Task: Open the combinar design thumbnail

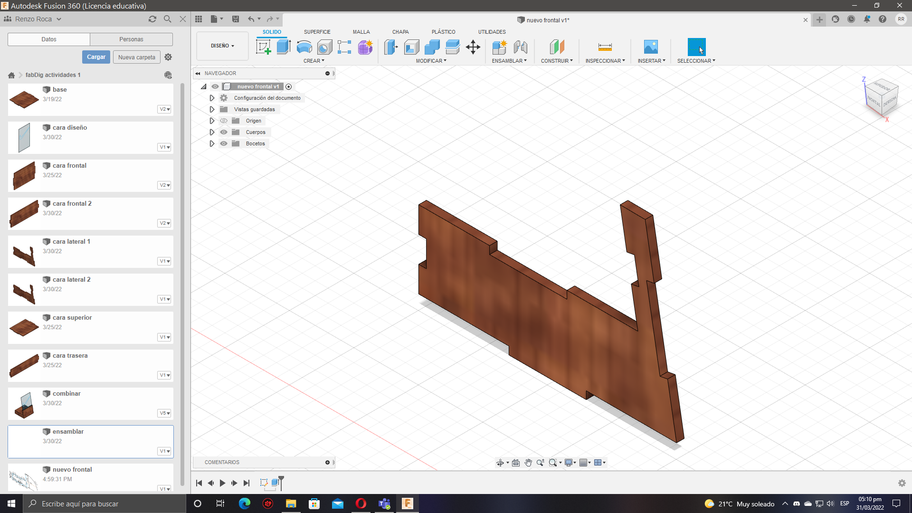Action: 24,404
